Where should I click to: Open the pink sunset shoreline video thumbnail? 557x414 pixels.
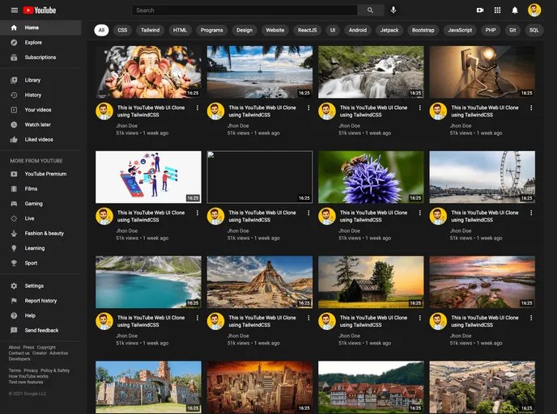click(482, 282)
